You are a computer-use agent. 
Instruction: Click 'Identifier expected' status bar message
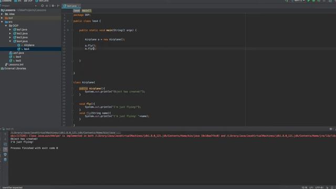point(13,187)
